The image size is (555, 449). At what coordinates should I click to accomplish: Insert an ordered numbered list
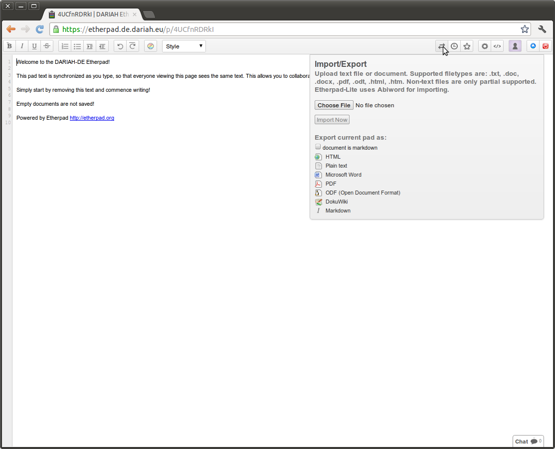point(65,46)
